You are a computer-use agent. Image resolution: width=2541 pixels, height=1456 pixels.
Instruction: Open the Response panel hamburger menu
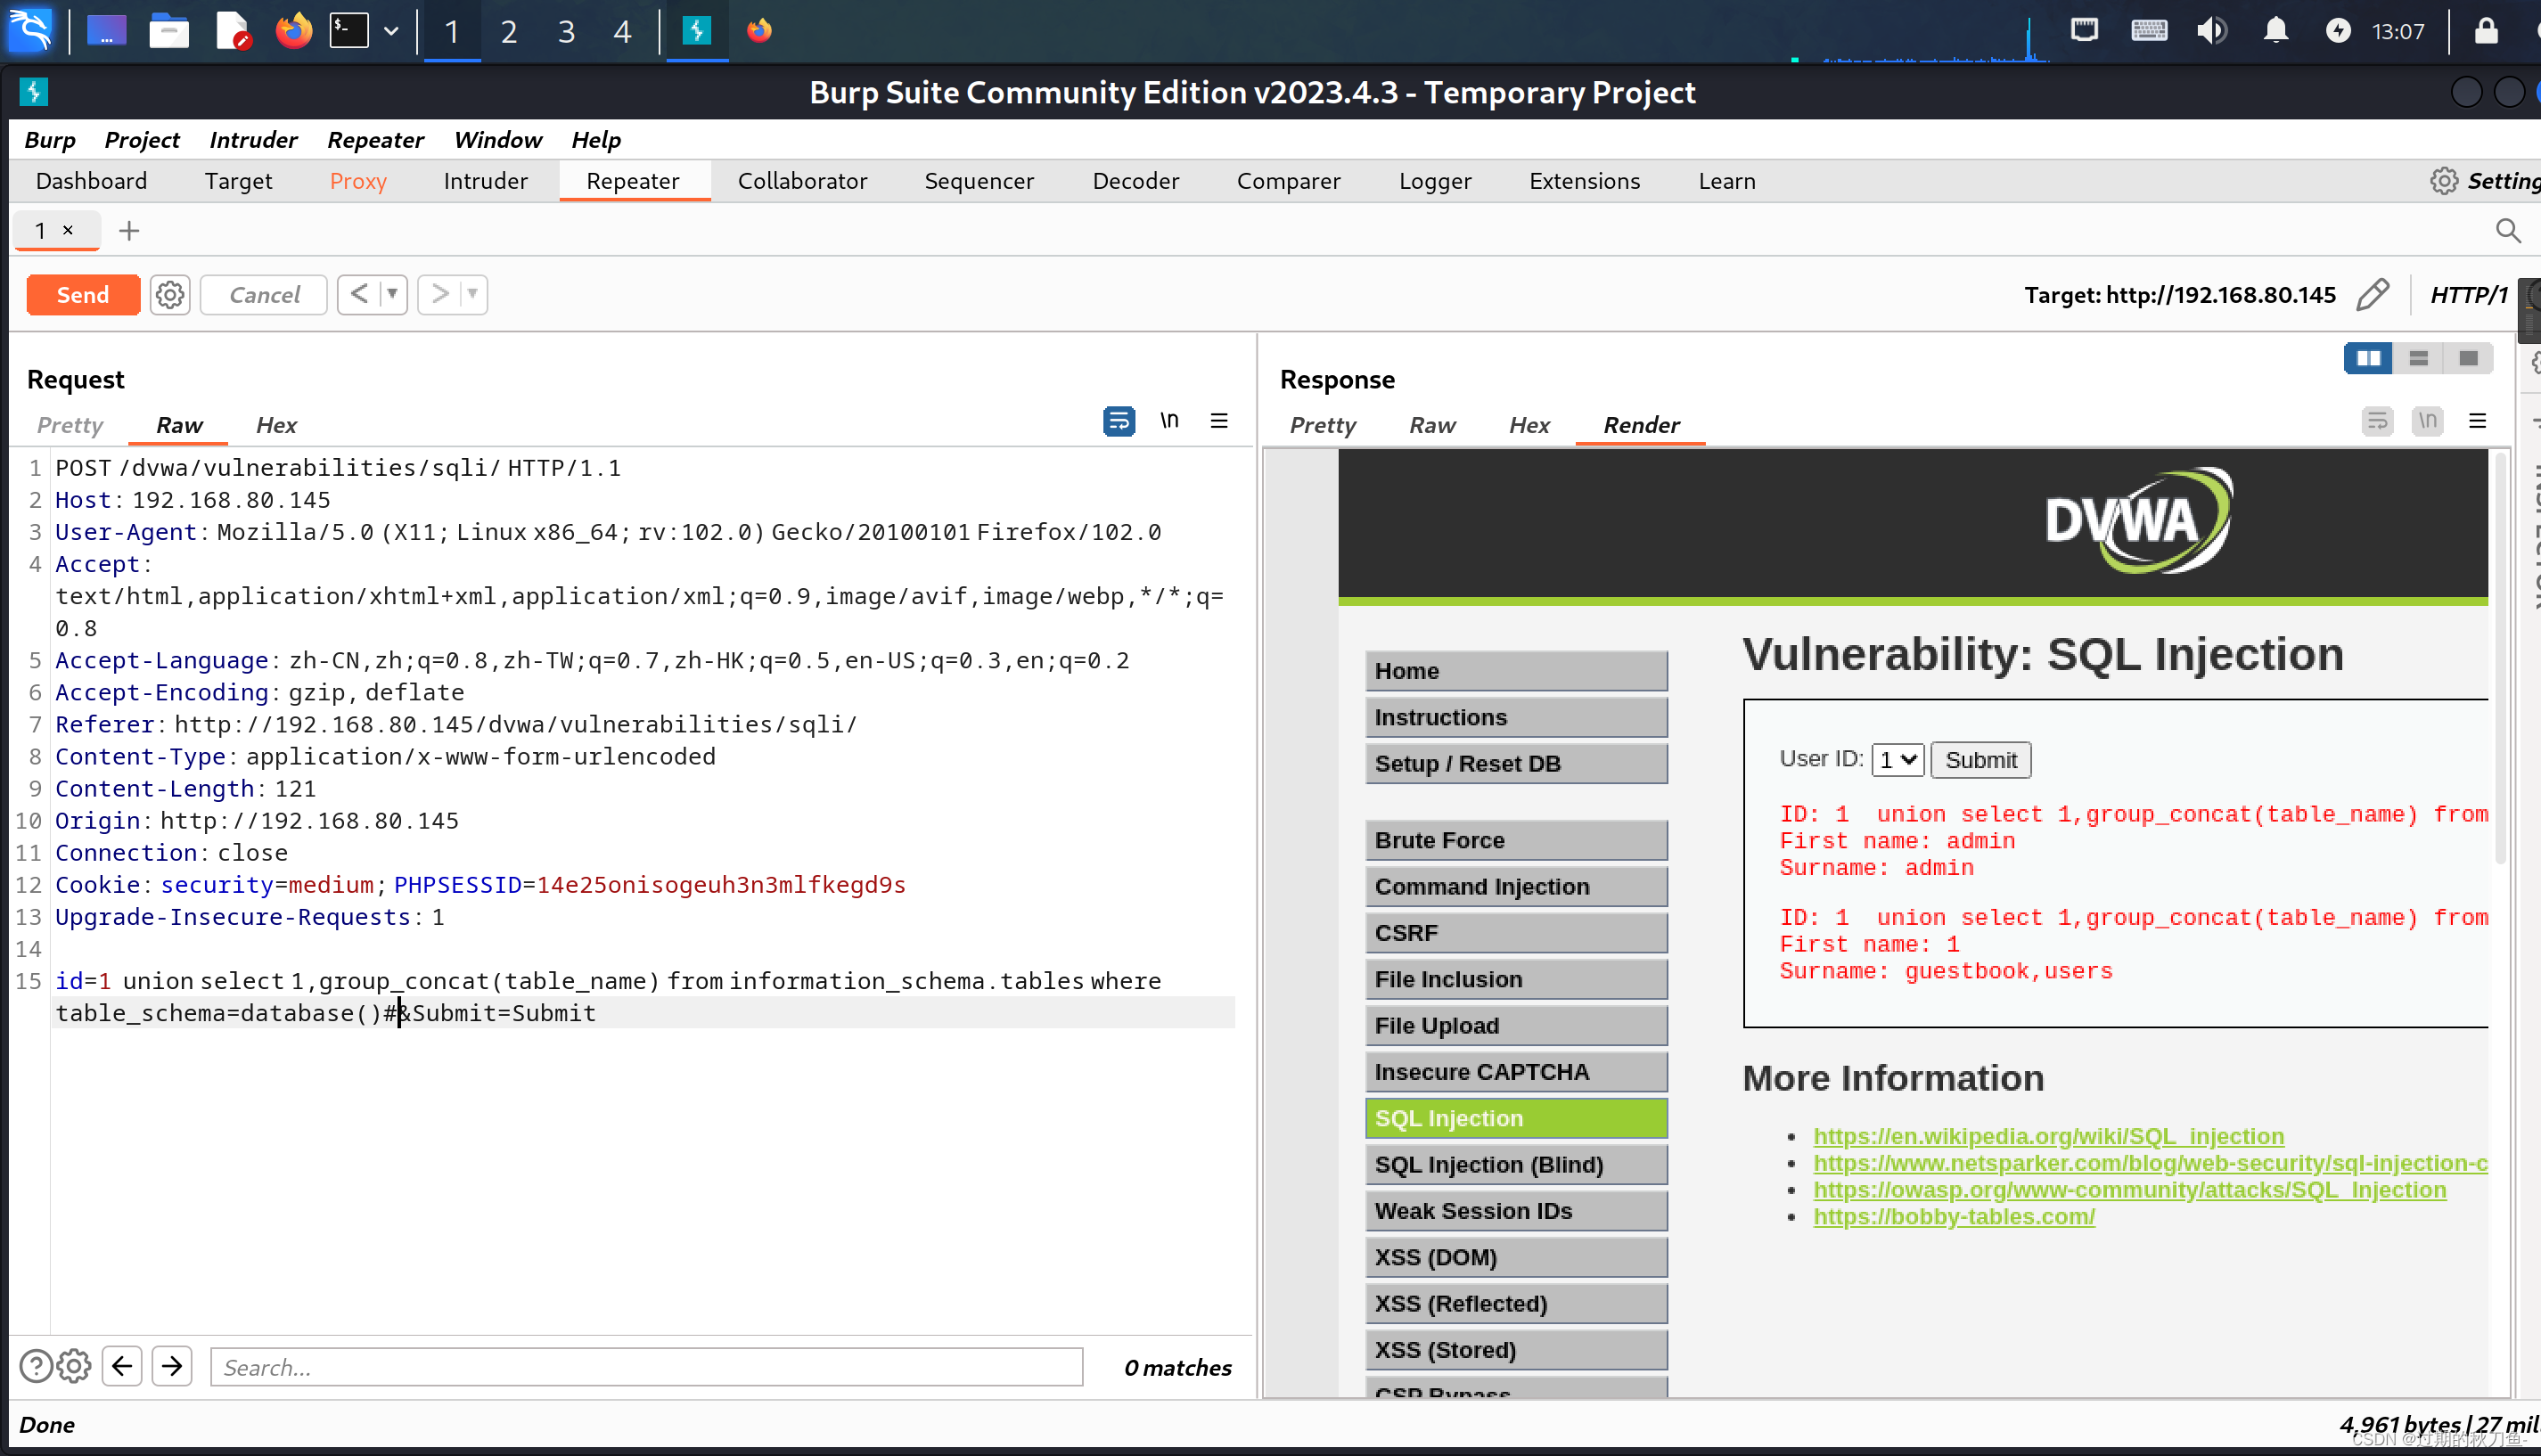click(2477, 421)
